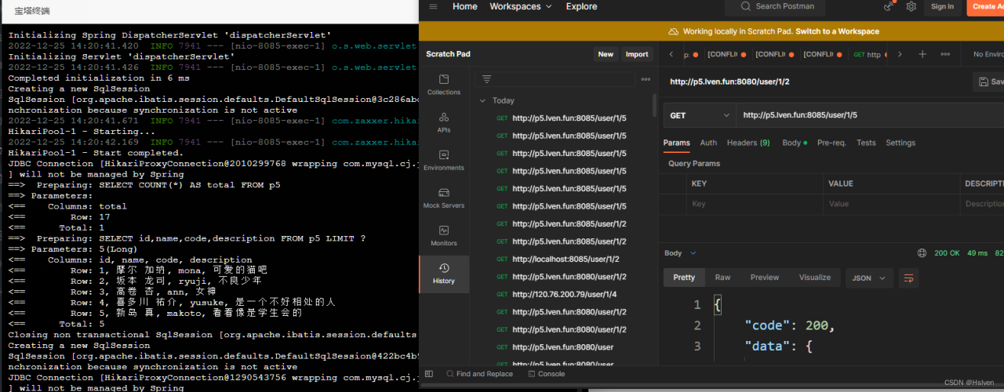The image size is (1004, 392).
Task: Toggle line wrap icon in response viewer
Action: [909, 278]
